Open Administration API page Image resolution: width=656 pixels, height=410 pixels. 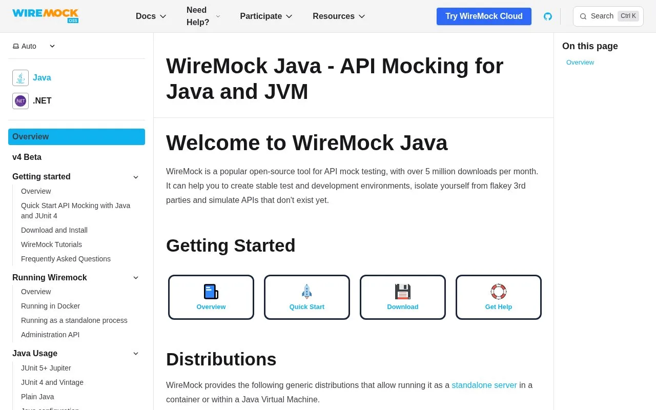click(50, 335)
